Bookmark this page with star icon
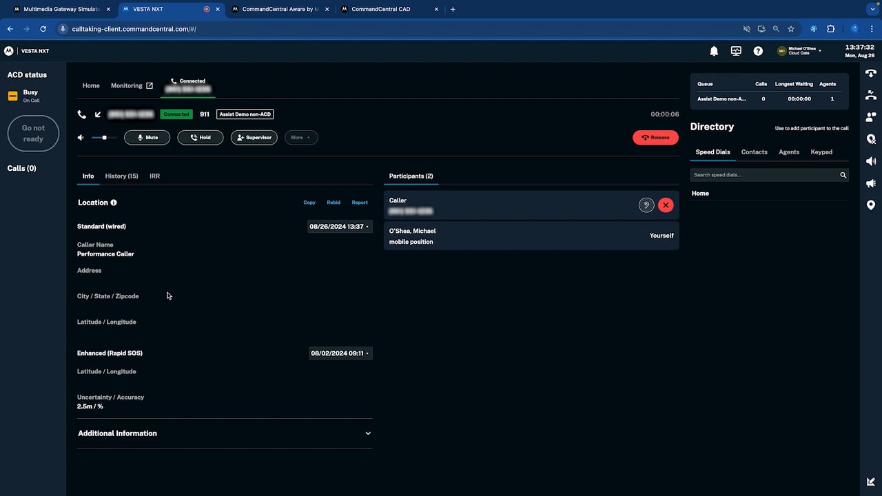The width and height of the screenshot is (882, 496). [x=791, y=29]
